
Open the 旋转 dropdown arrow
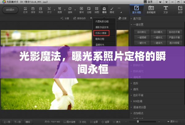[x=75, y=10]
